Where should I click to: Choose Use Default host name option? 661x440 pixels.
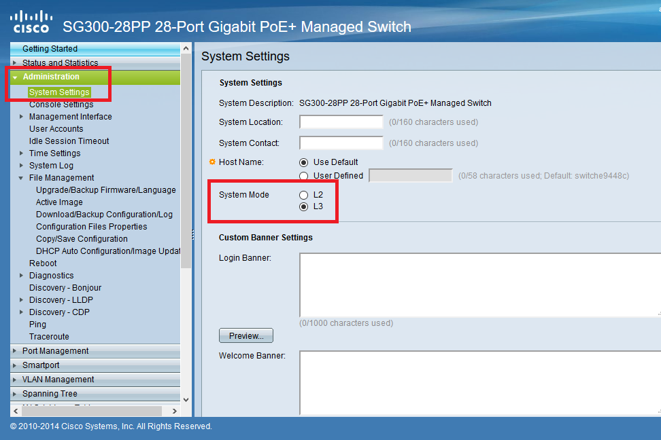303,162
